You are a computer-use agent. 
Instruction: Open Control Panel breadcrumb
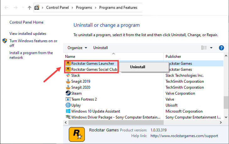tap(57, 8)
